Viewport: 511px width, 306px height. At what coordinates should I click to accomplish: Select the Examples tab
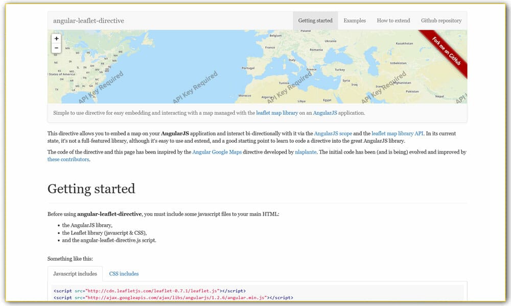[x=355, y=20]
